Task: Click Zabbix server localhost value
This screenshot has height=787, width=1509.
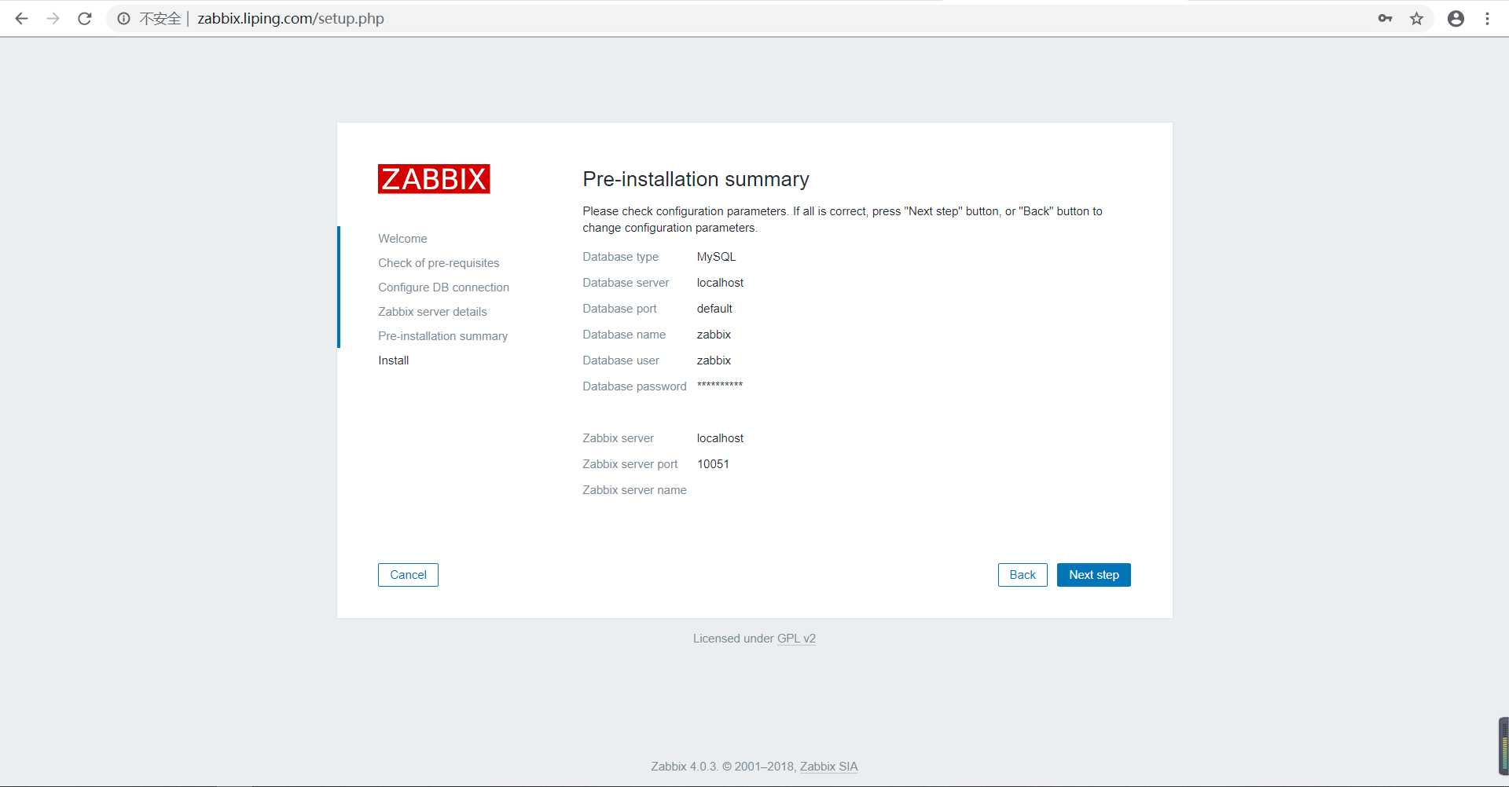Action: [720, 438]
